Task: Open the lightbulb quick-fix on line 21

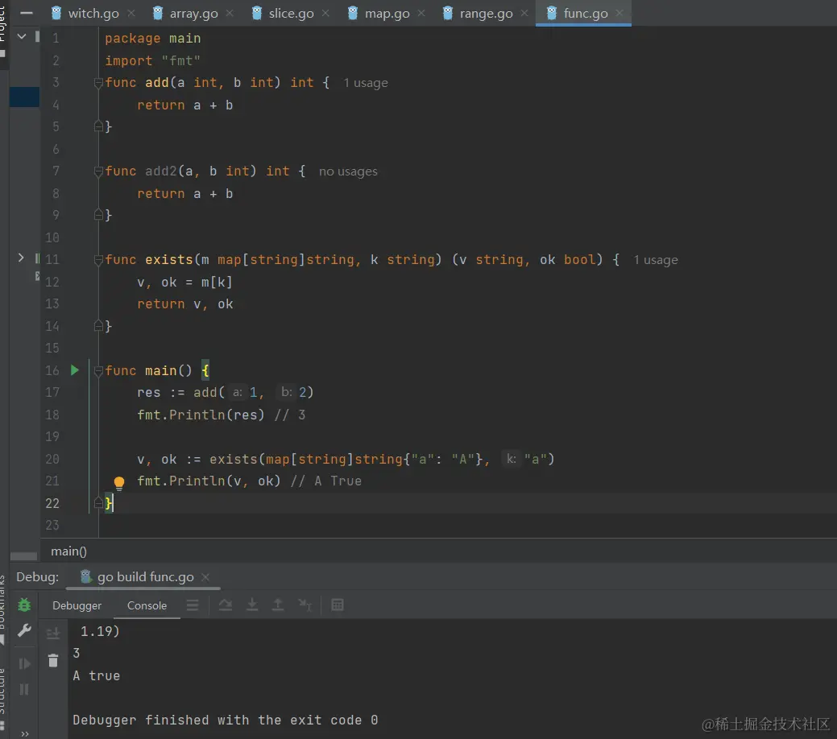Action: (119, 483)
